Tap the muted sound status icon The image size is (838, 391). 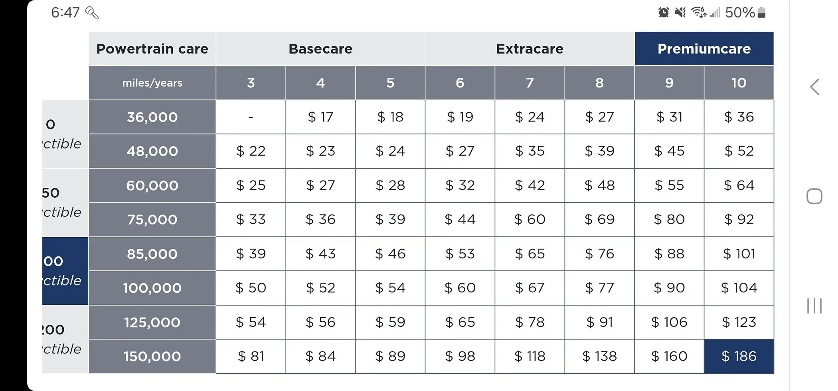pos(680,12)
